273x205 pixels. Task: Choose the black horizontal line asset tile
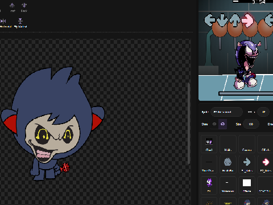pyautogui.click(x=209, y=165)
